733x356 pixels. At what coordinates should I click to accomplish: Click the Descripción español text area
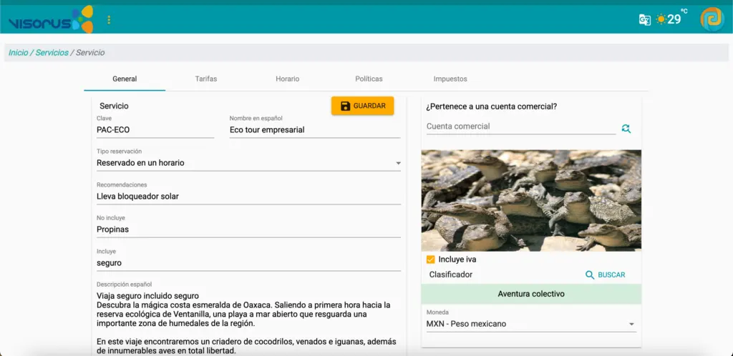(x=248, y=322)
